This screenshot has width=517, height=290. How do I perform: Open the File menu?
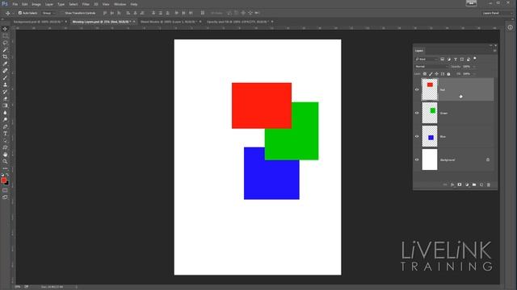pos(15,4)
